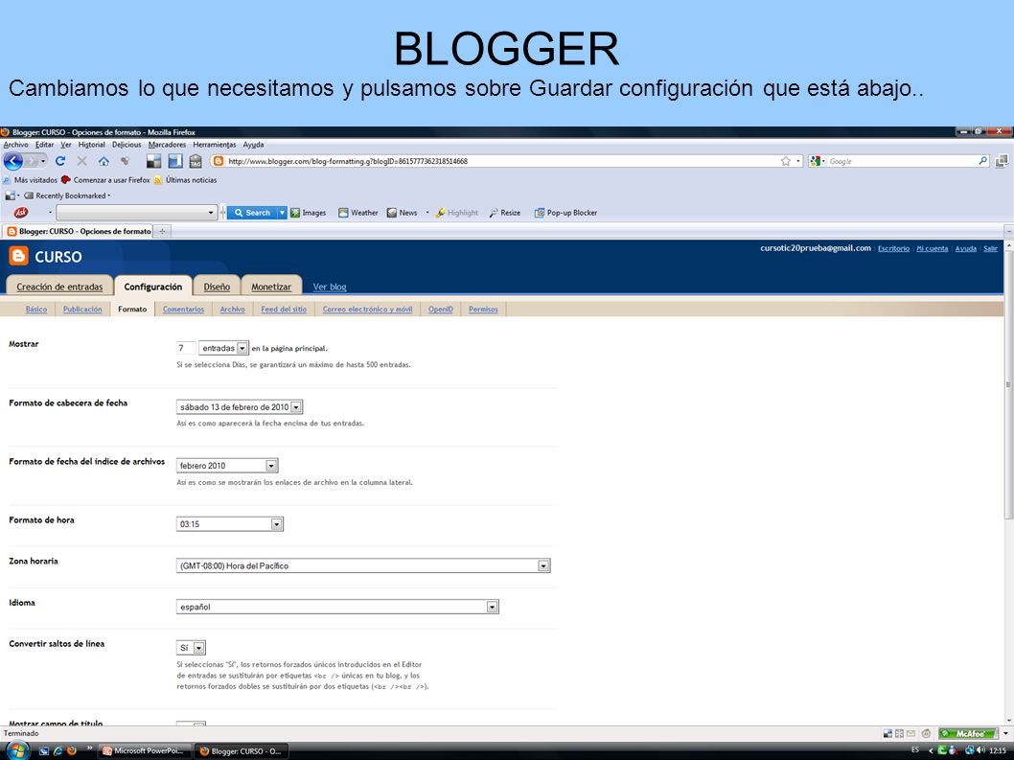The image size is (1014, 760).
Task: Click the Stop loading X icon
Action: [82, 161]
